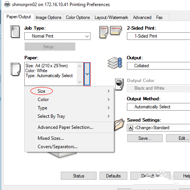Open the Job Type dropdown
Screen dimensions: 190x190
click(57, 36)
